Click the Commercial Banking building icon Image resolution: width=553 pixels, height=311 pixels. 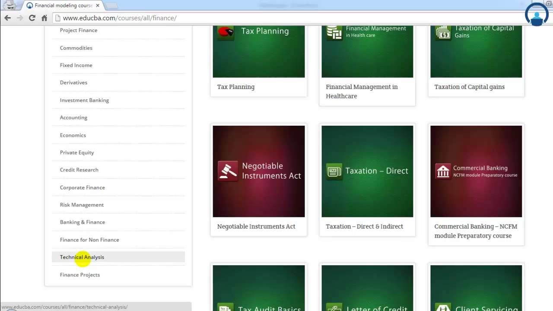(x=443, y=171)
